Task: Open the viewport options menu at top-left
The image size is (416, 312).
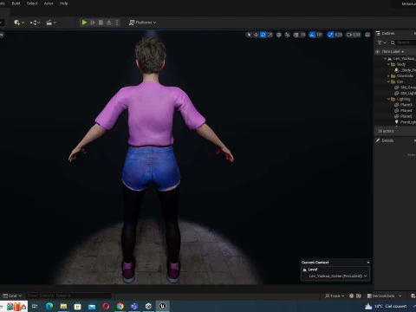Action: 2,35
